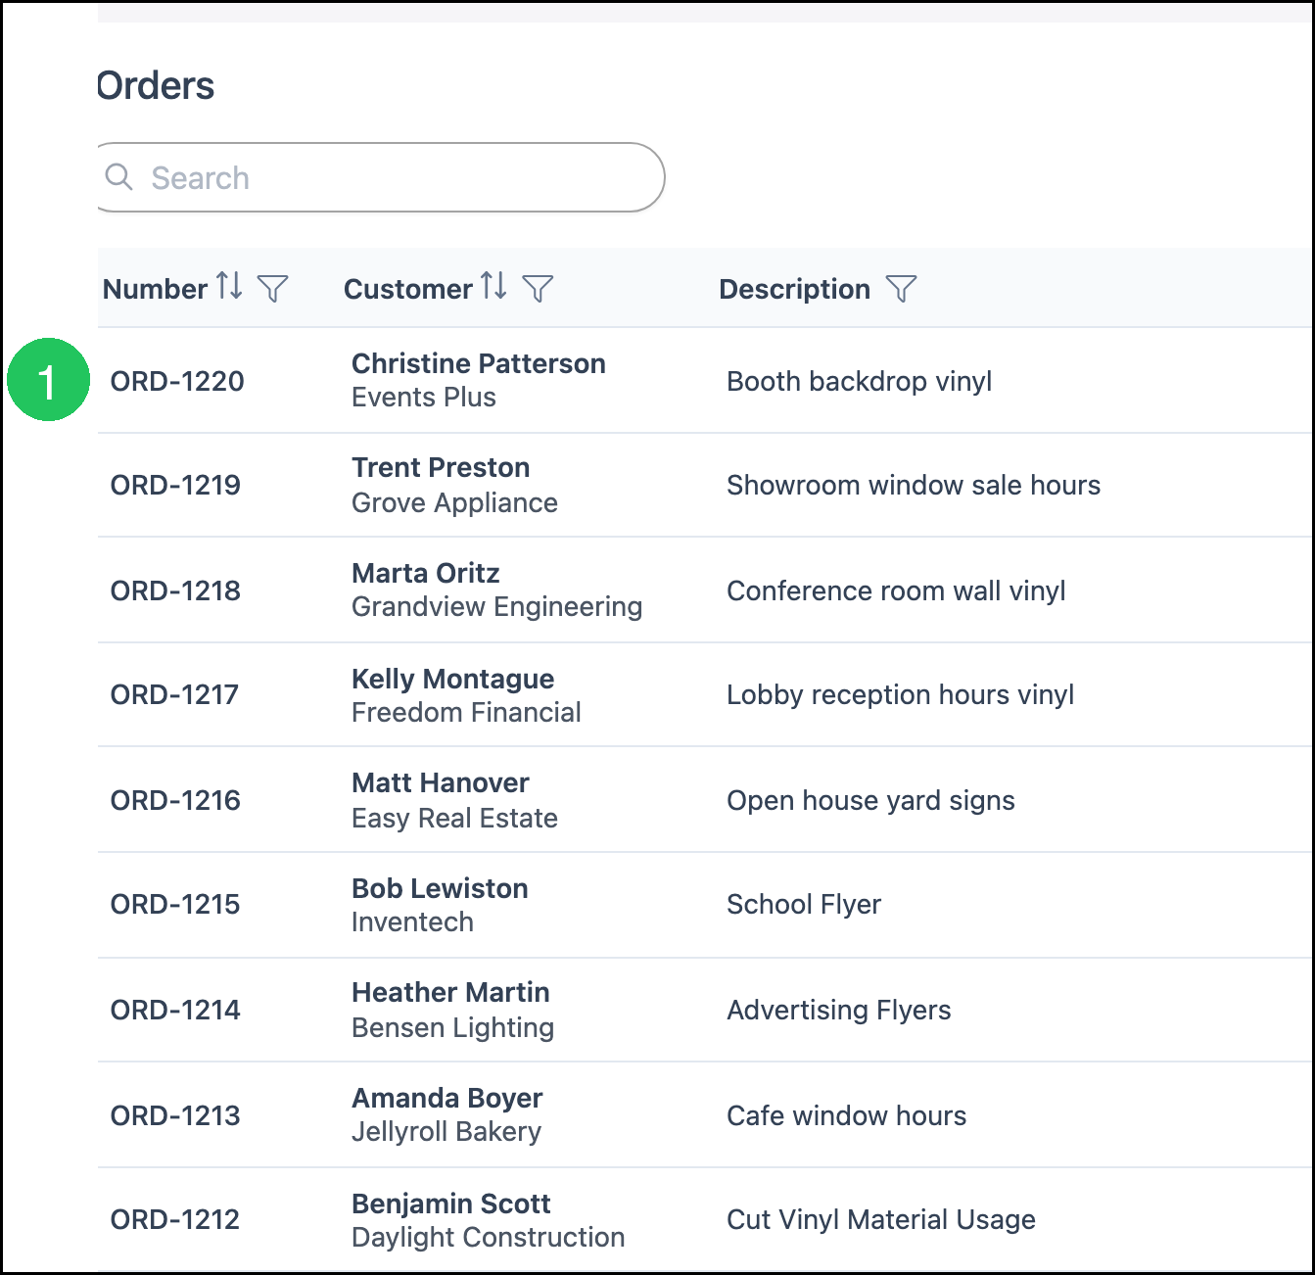Click the Booth backdrop vinyl description

click(860, 381)
